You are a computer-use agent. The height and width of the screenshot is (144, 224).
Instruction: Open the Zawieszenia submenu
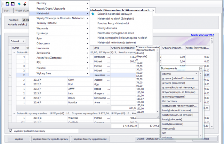59,53
